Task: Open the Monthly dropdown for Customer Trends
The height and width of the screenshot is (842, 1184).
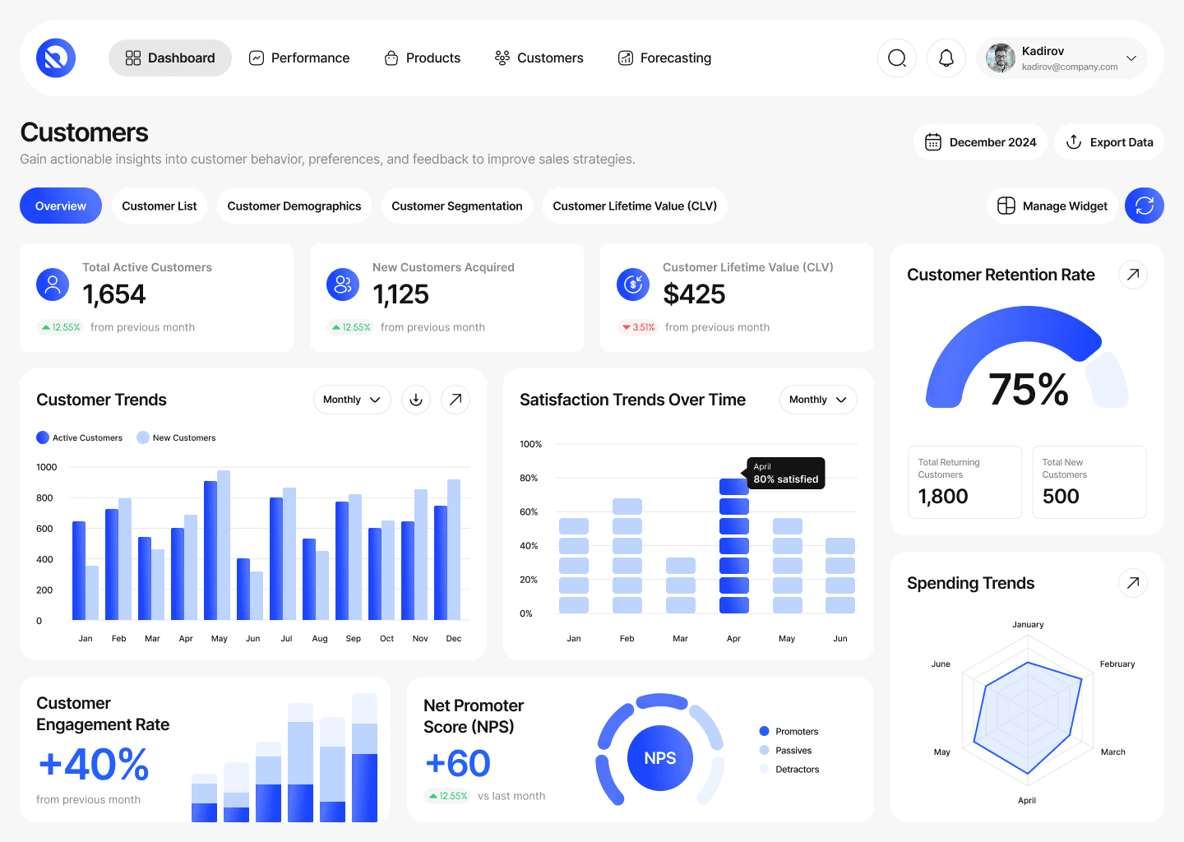Action: [x=352, y=399]
